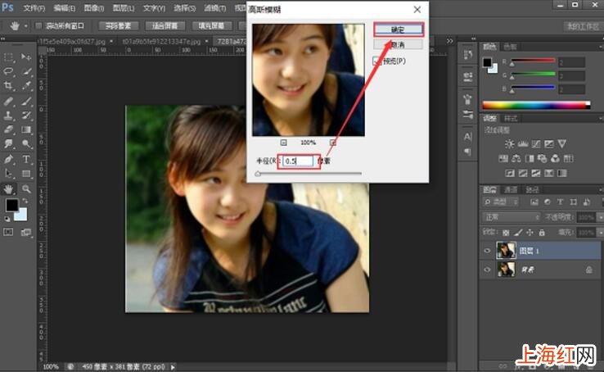Click the Cancel button in blur dialog
The image size is (604, 372).
coord(399,45)
